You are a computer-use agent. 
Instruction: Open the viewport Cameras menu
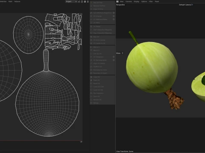point(129,1)
